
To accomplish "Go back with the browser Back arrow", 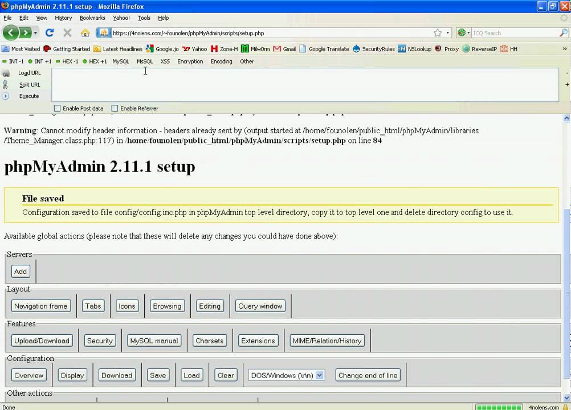I will pyautogui.click(x=11, y=32).
